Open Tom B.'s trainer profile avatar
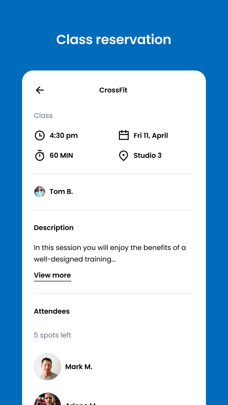This screenshot has width=228, height=405. point(39,192)
